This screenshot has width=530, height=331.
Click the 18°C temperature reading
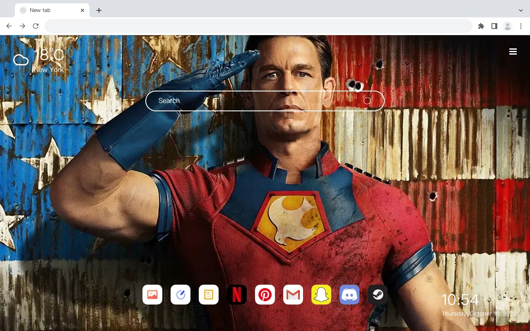[48, 55]
